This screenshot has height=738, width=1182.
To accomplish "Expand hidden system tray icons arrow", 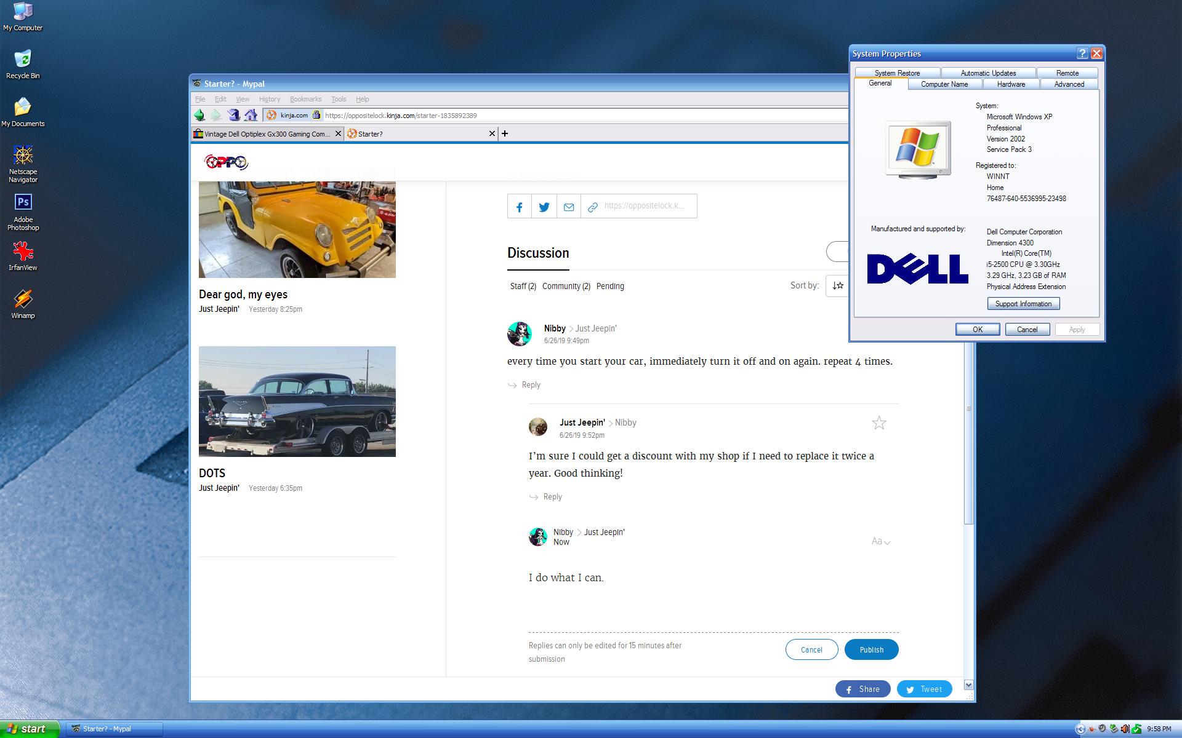I will pos(1080,729).
